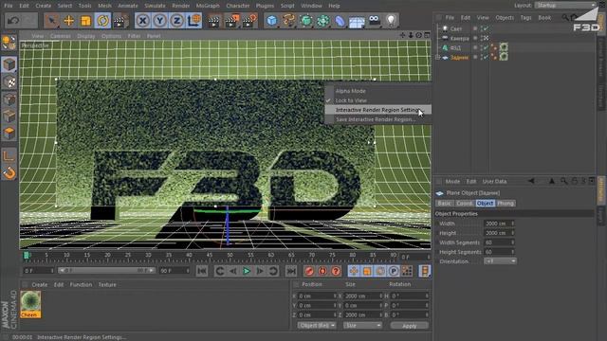
Task: Toggle visibility dot of Свет object
Action: click(x=475, y=27)
